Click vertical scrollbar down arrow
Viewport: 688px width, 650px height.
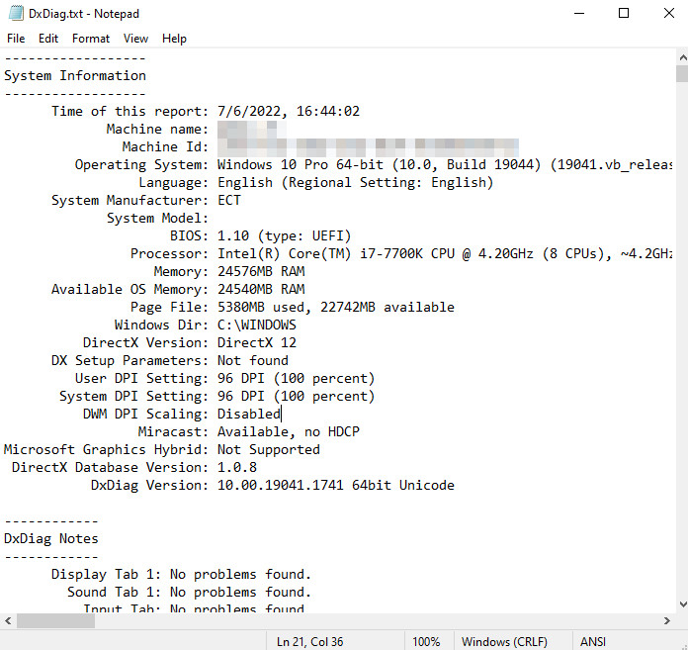(x=682, y=604)
